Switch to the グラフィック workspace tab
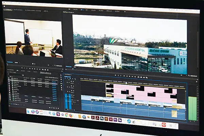Image resolution: width=204 pixels, height=136 pixels. 109,11
